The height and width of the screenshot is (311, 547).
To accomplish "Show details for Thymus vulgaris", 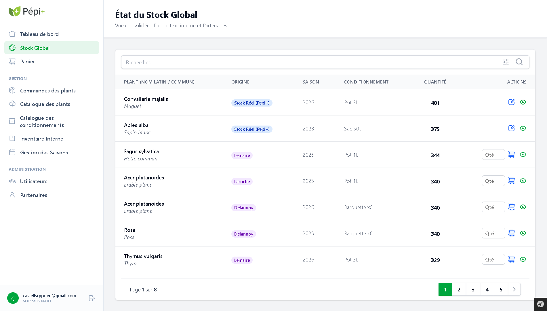I will (523, 259).
